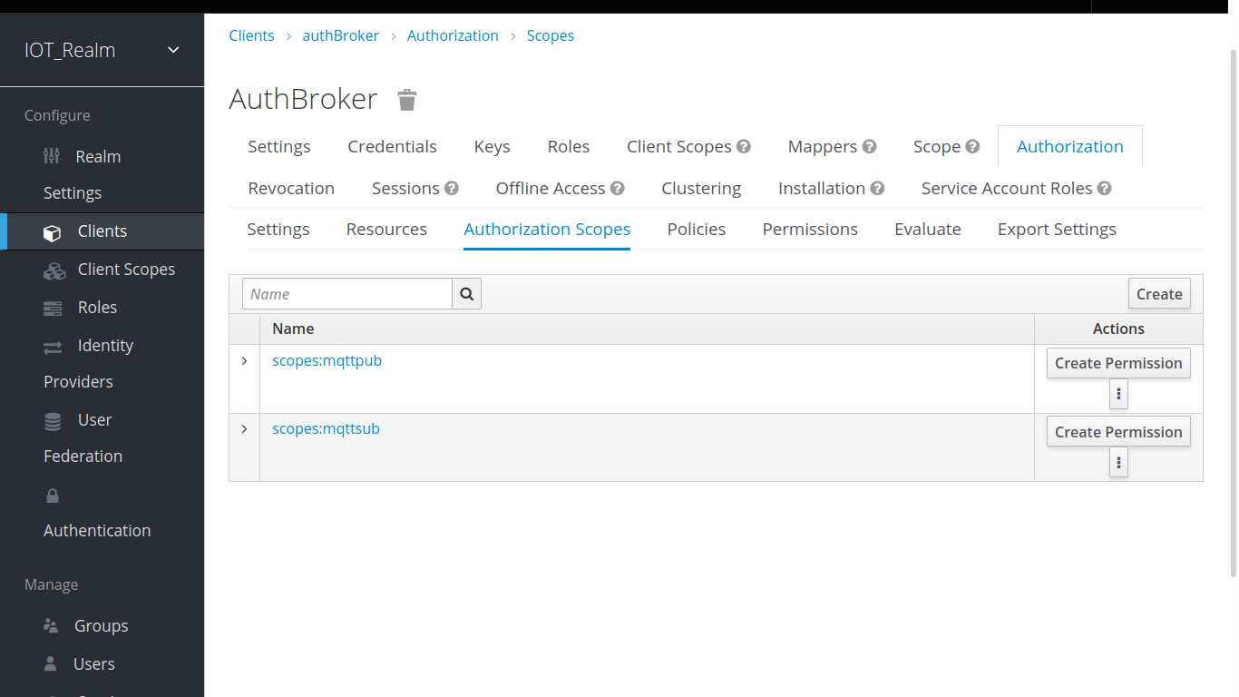Image resolution: width=1239 pixels, height=697 pixels.
Task: Open the Evaluate sub-tab
Action: [928, 229]
